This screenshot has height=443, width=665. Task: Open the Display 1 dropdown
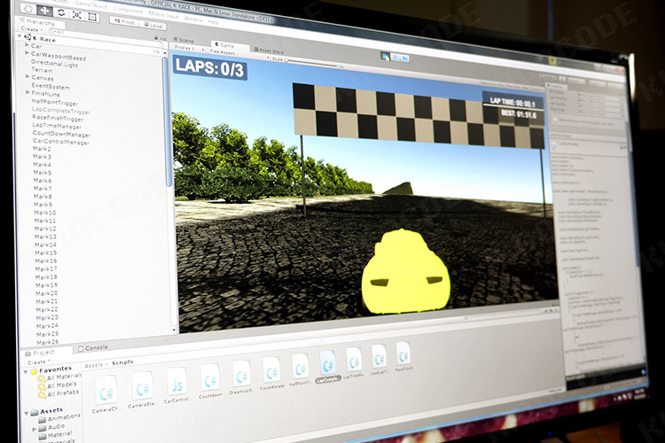[189, 48]
